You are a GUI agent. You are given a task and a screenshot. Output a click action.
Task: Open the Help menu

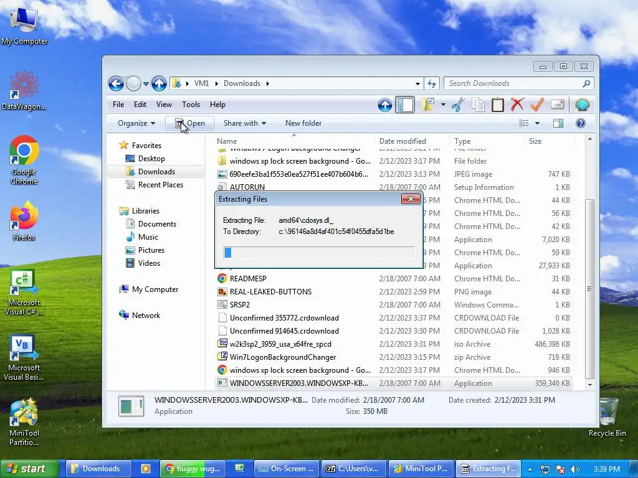217,105
